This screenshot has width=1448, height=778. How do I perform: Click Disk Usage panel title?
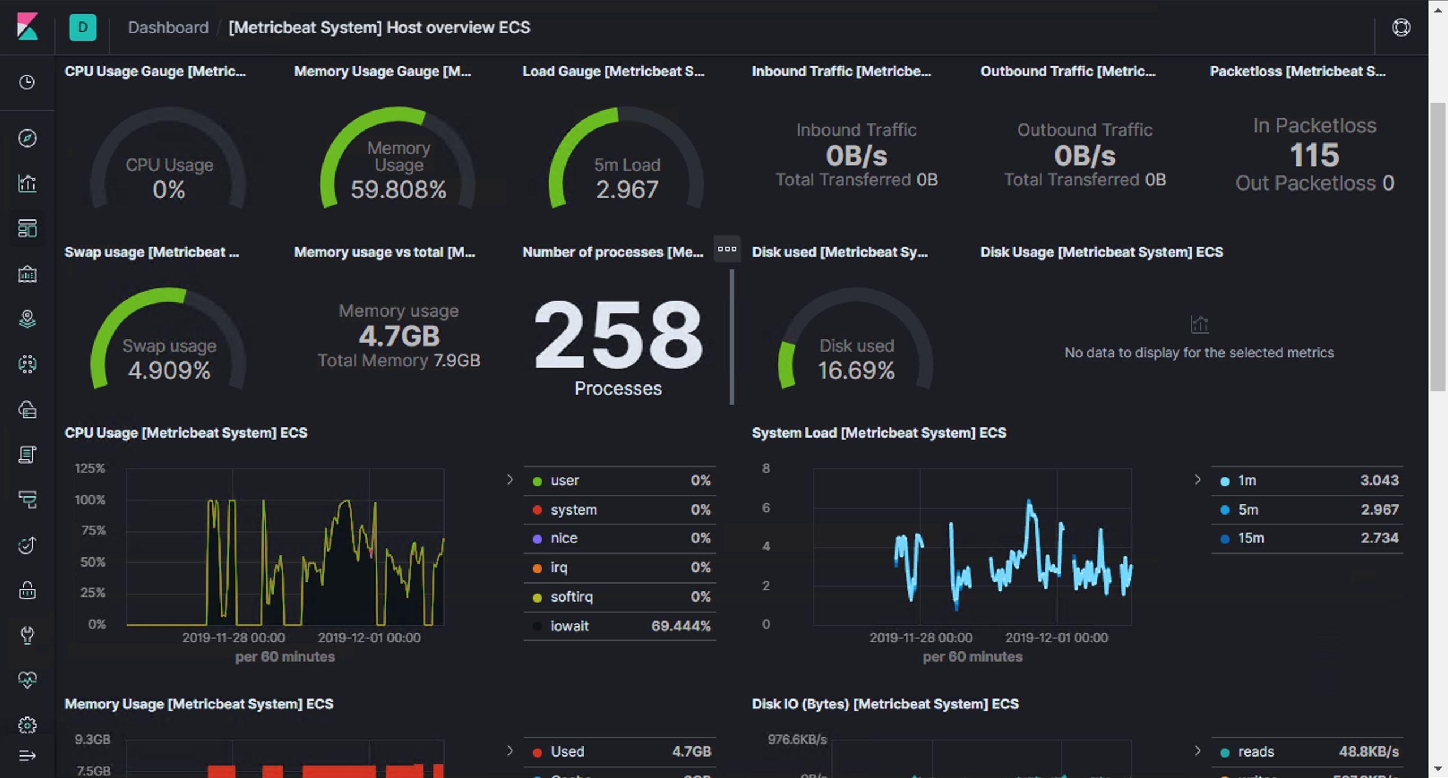(1101, 252)
